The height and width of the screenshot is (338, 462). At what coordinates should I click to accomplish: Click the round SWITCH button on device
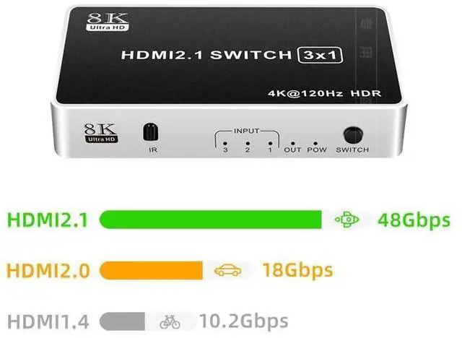pos(353,136)
